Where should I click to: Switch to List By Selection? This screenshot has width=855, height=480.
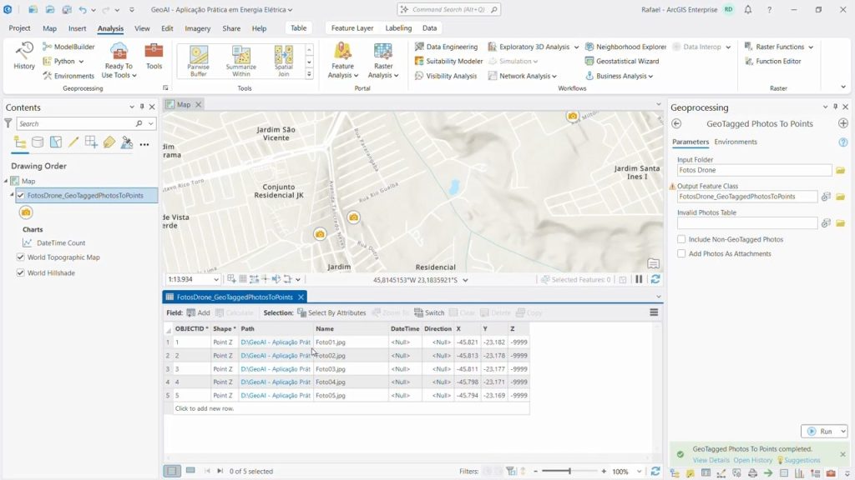point(56,142)
